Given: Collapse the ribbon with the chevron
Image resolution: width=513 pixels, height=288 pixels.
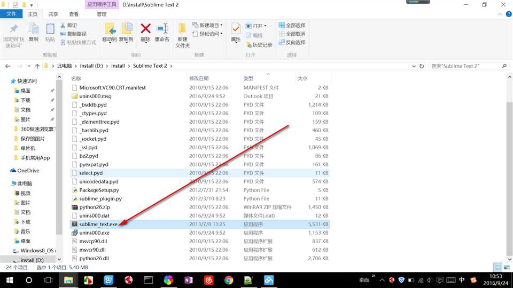Looking at the screenshot, I should (x=500, y=14).
